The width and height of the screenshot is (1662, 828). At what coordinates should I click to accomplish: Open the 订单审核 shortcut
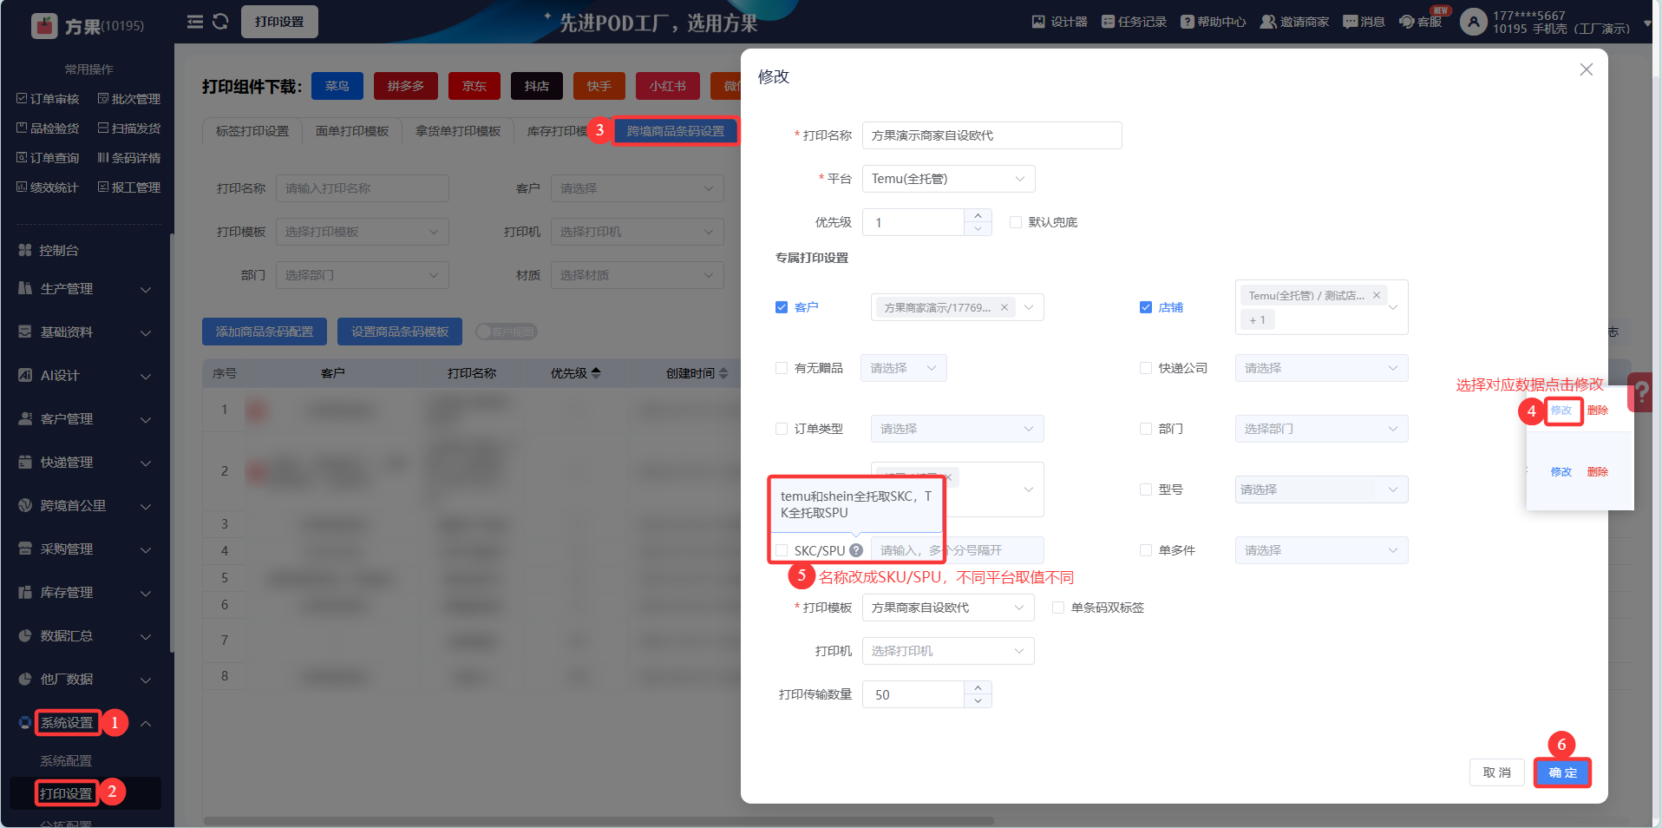[48, 99]
